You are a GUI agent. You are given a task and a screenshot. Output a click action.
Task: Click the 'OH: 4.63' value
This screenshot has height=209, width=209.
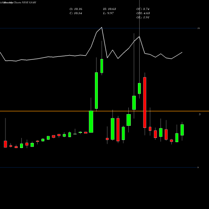pos(143,13)
